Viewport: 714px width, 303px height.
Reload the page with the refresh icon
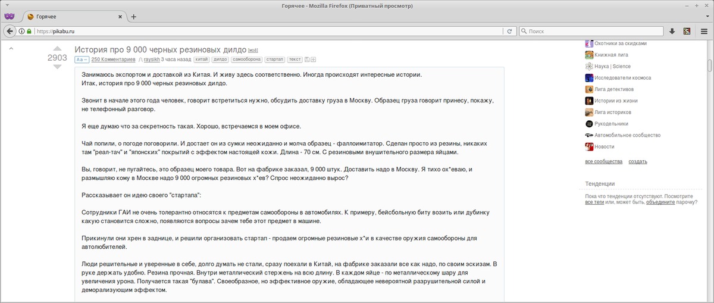(x=510, y=31)
